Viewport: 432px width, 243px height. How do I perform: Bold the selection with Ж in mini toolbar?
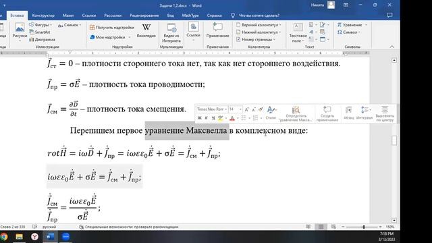coord(200,118)
